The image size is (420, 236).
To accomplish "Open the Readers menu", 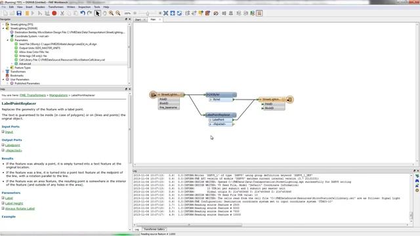I will [41, 7].
